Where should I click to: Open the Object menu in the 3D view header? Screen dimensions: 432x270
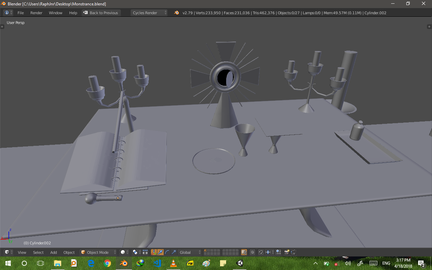click(x=69, y=252)
